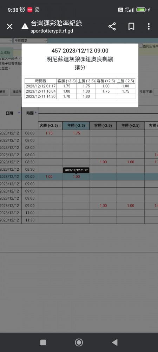Viewport: 158px width, 352px height.
Task: Tap the insecure site warning triangle
Action: [x=25, y=26]
